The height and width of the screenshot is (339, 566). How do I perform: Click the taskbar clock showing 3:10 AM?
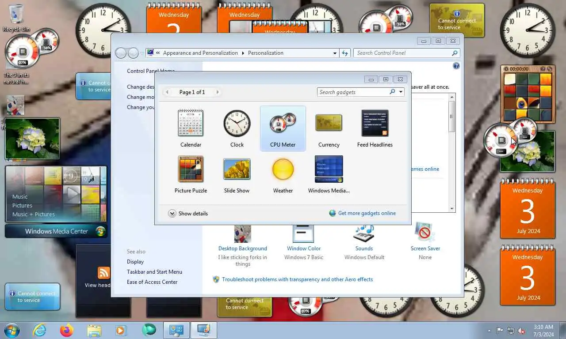[x=543, y=330]
